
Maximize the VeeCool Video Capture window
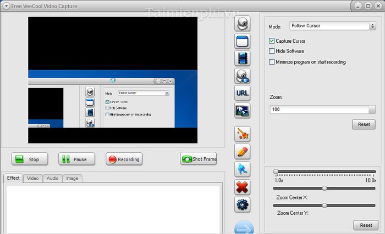[x=368, y=6]
